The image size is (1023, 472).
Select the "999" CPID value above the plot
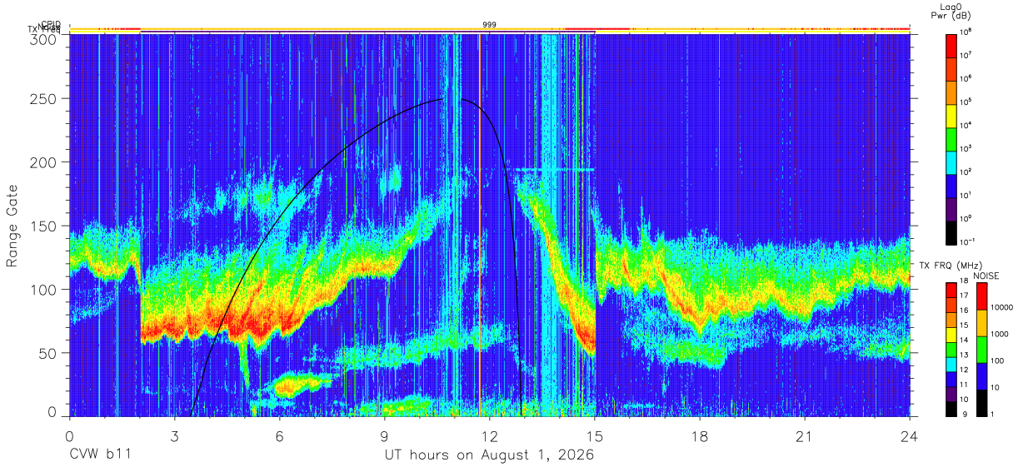[x=490, y=25]
